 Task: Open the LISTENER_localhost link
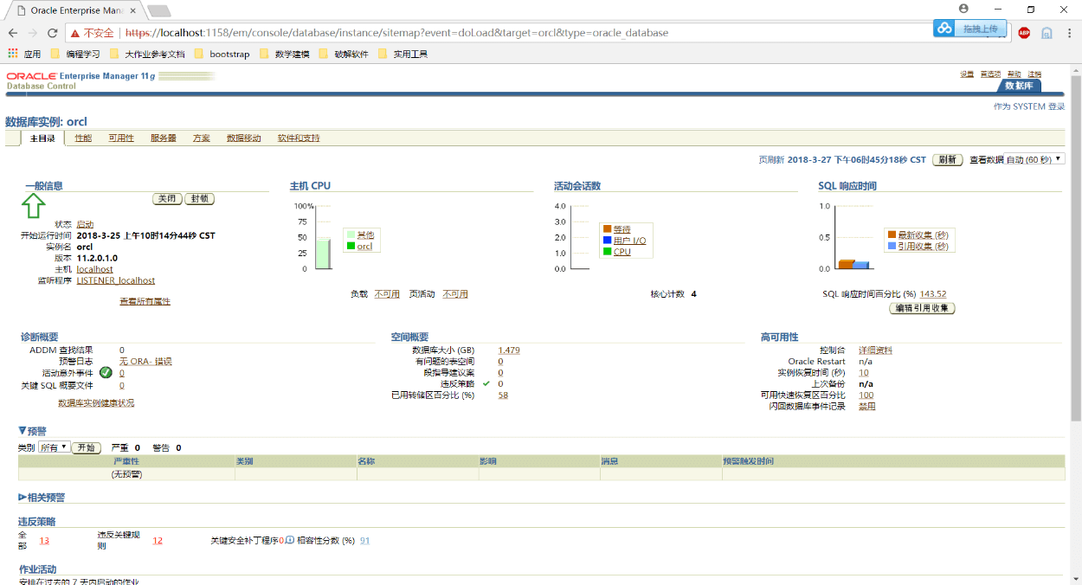(116, 280)
